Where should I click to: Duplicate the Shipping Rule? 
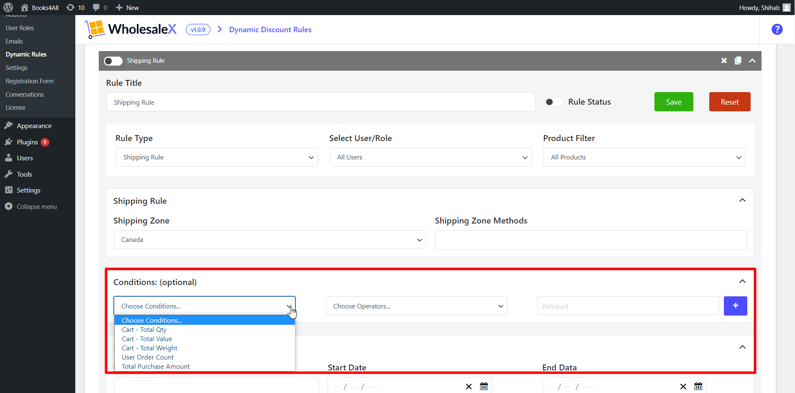738,61
